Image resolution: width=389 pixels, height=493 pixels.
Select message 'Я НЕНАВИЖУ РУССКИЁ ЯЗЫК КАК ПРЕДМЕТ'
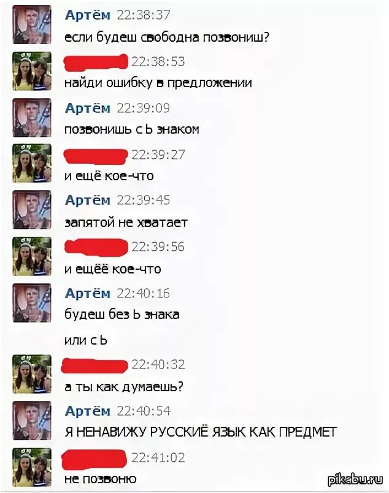pyautogui.click(x=201, y=432)
